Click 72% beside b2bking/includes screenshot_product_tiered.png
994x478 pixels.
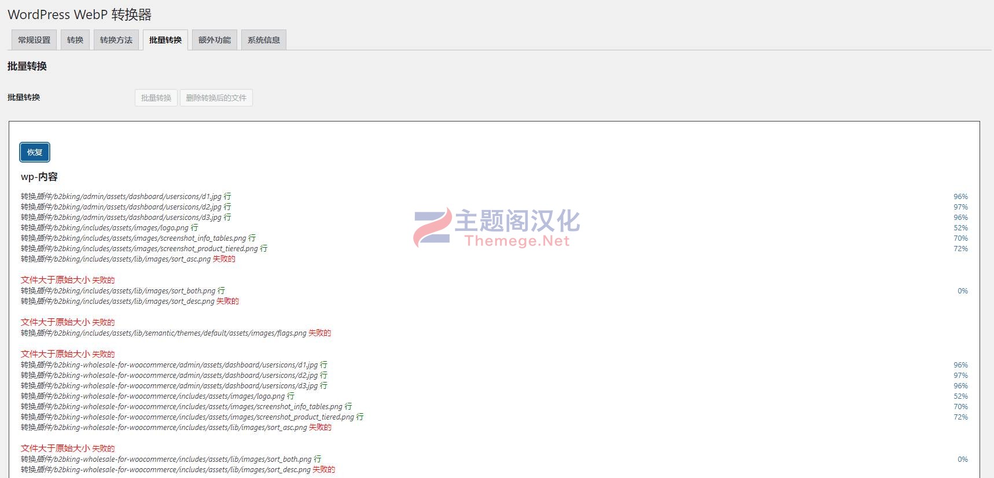pyautogui.click(x=960, y=249)
